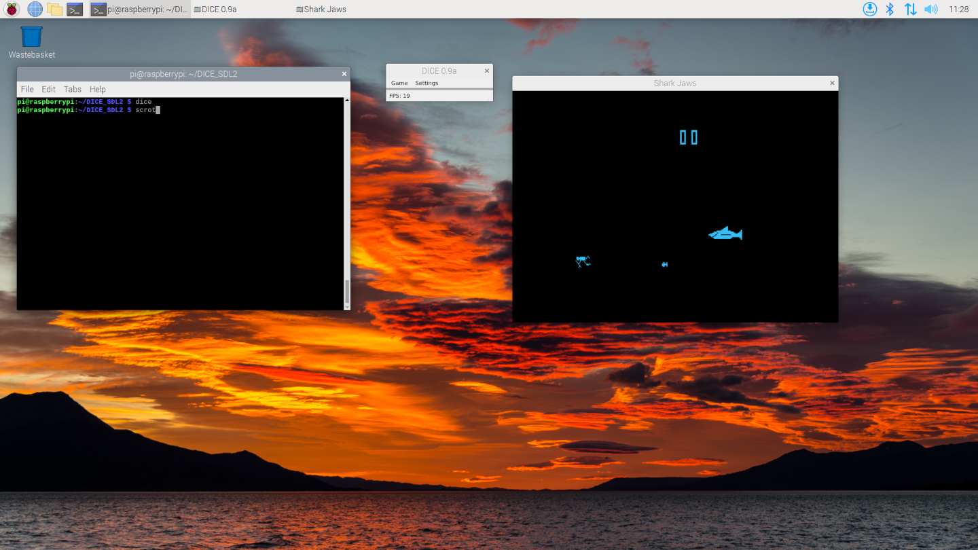The image size is (978, 550).
Task: Select the Wastebasket desktop icon
Action: (31, 42)
